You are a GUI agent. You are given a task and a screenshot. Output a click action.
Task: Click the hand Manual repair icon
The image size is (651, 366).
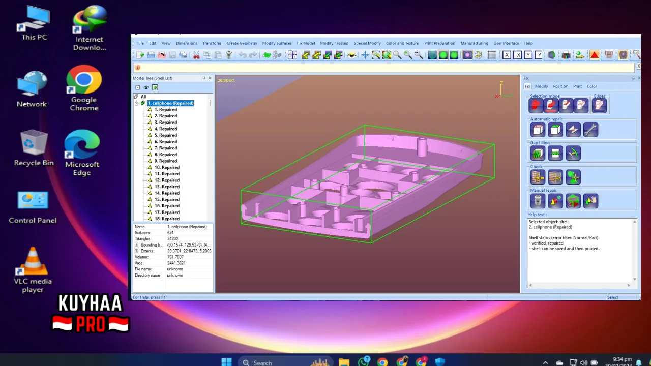coord(590,201)
